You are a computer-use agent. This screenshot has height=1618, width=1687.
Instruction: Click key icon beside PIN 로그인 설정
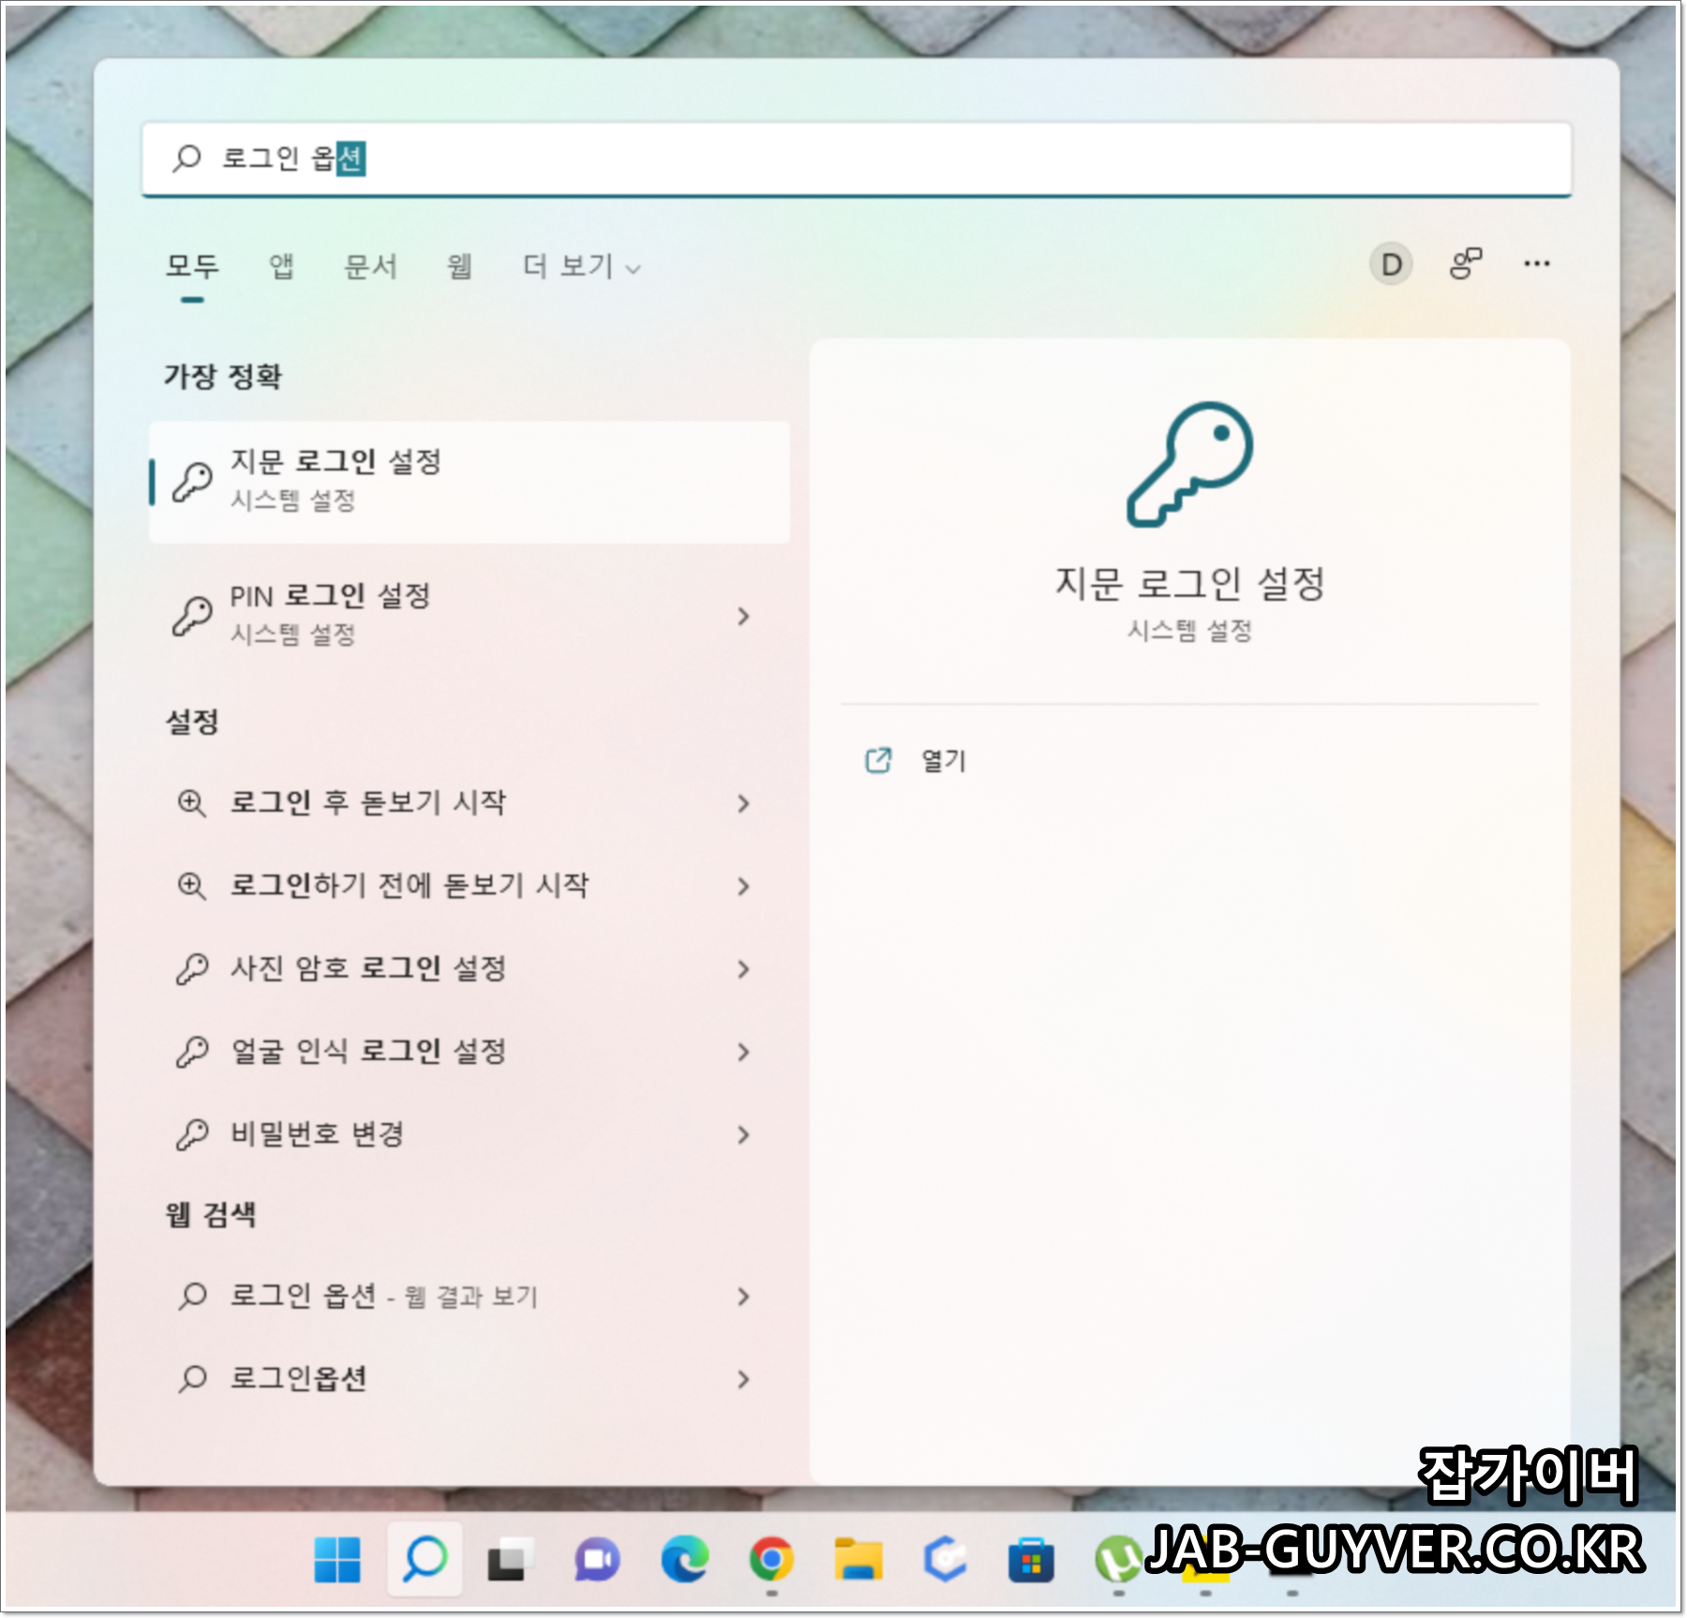193,616
